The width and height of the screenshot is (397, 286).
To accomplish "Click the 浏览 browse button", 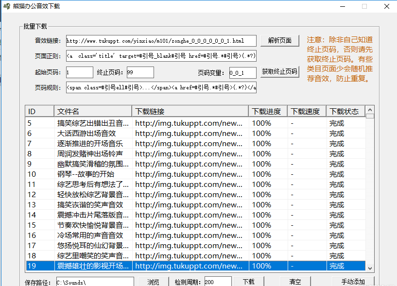I will pos(154,282).
